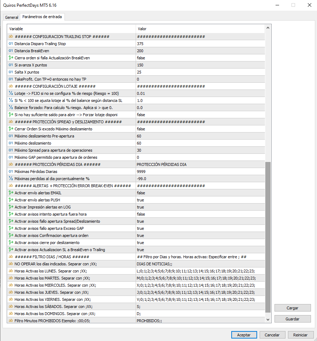Click string icon beside CONFIGURACION TRAILING STOP header

11,37
